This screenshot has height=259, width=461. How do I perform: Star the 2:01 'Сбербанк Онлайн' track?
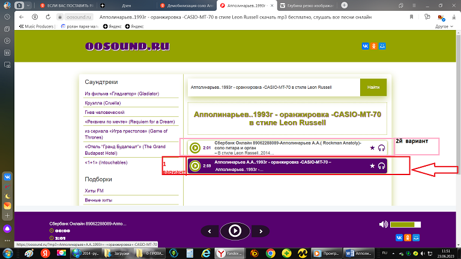pos(372,147)
